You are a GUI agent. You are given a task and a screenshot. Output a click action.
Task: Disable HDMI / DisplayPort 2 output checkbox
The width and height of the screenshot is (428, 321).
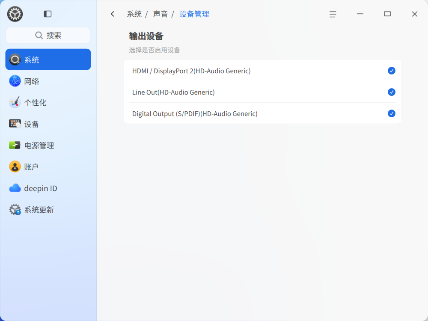click(392, 71)
